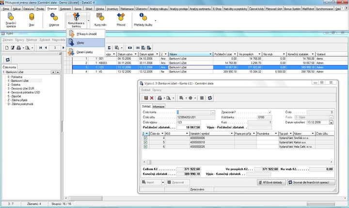Click into the Číslo výpisu field

point(189,122)
